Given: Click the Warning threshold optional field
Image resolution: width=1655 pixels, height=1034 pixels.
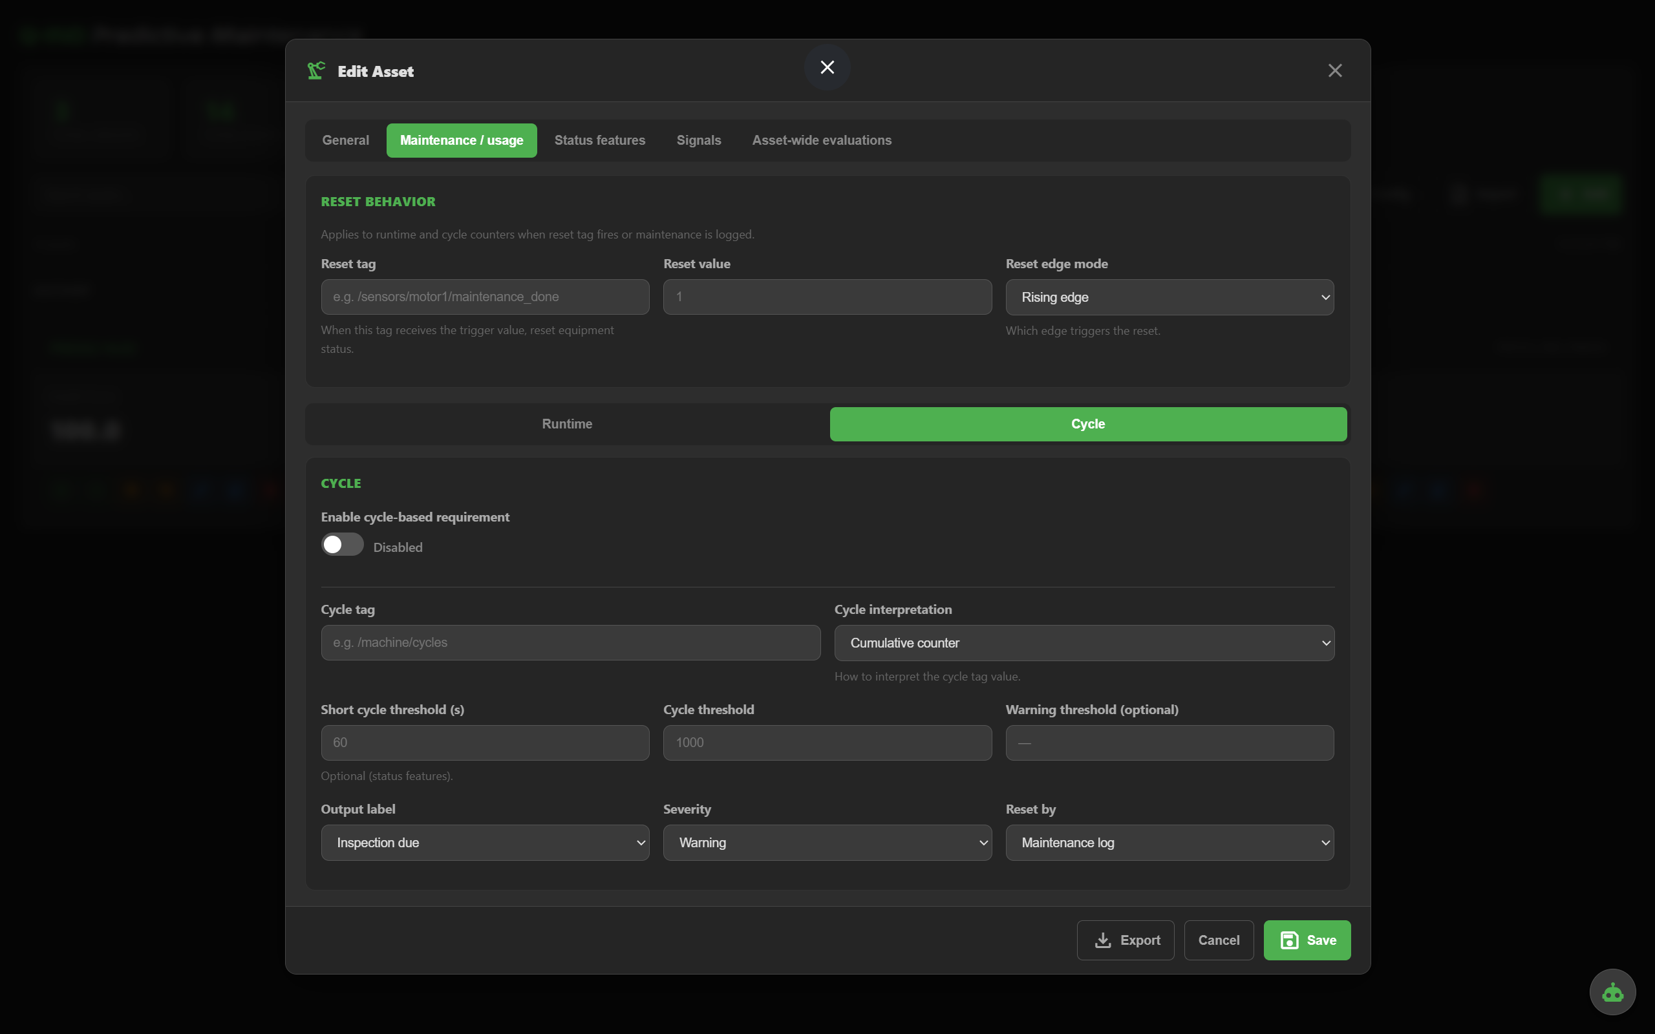Looking at the screenshot, I should coord(1169,743).
